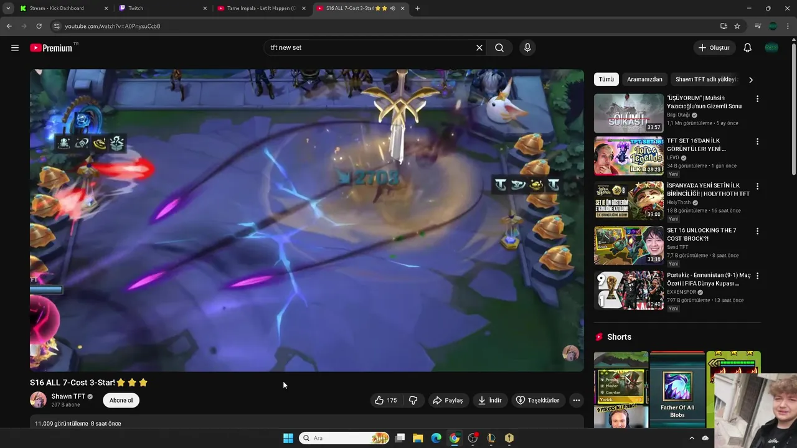
Task: Open the notifications bell
Action: [748, 48]
